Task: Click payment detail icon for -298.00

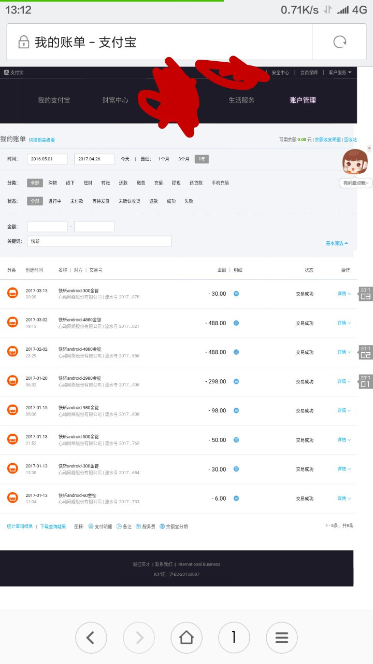Action: (x=236, y=381)
